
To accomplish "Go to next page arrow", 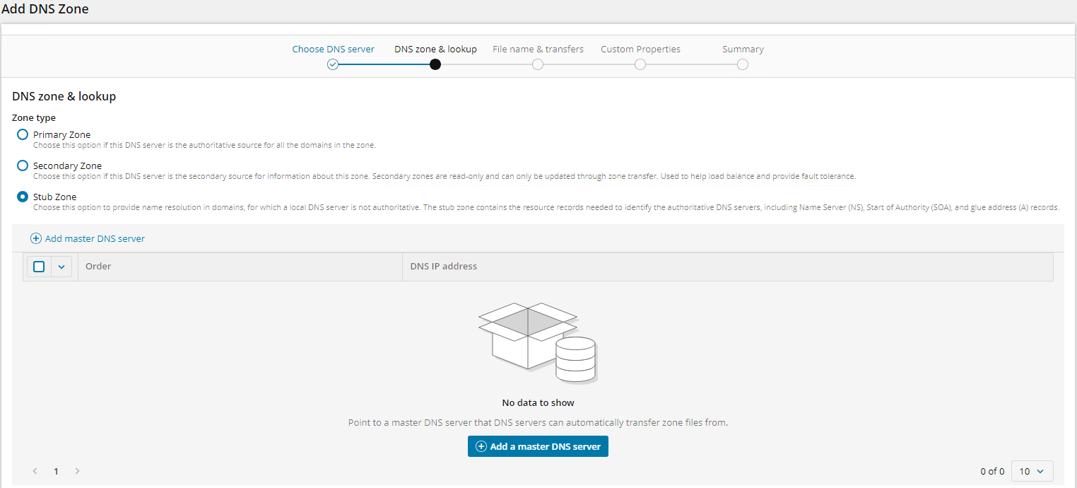I will pyautogui.click(x=77, y=471).
